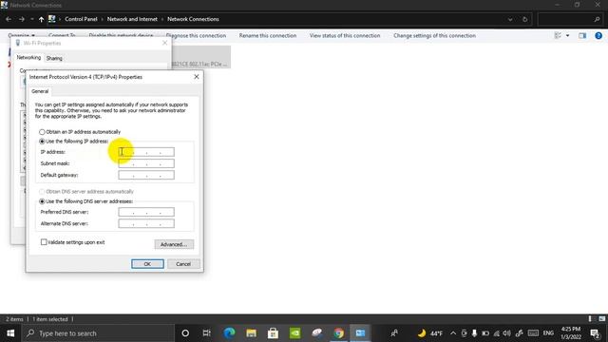Click the Default gateway input field
This screenshot has width=608, height=342.
[x=146, y=175]
